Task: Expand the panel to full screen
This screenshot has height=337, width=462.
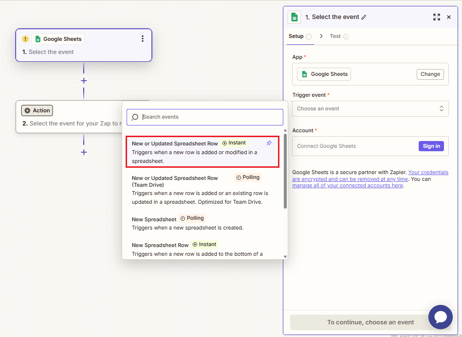Action: tap(436, 17)
